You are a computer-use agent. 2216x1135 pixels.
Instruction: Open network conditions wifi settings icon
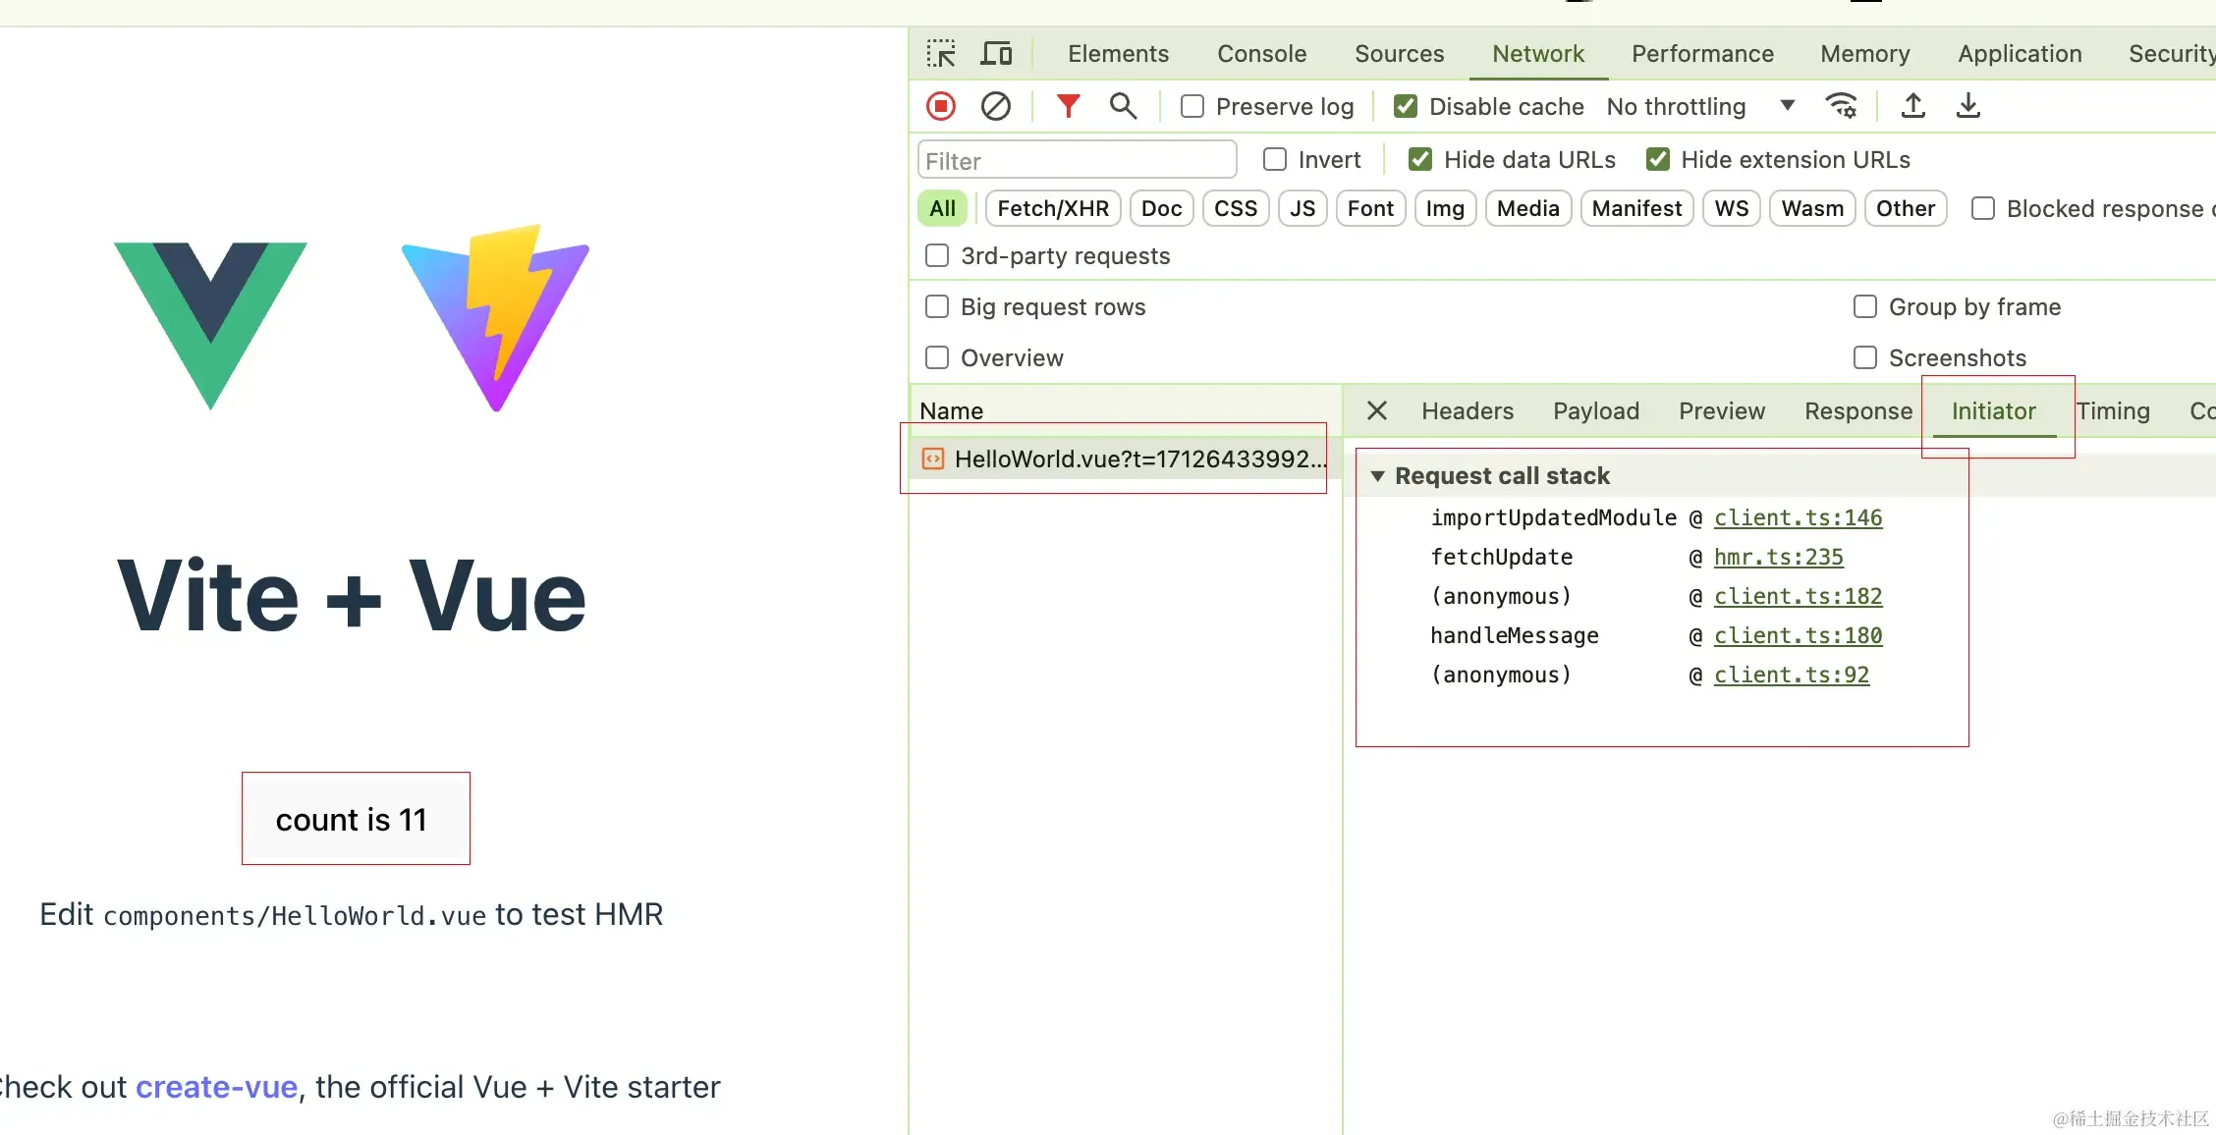(x=1841, y=106)
